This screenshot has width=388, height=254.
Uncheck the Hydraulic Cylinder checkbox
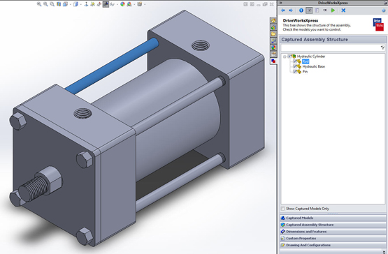(289, 57)
